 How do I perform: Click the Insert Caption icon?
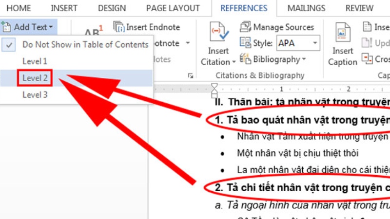(343, 33)
